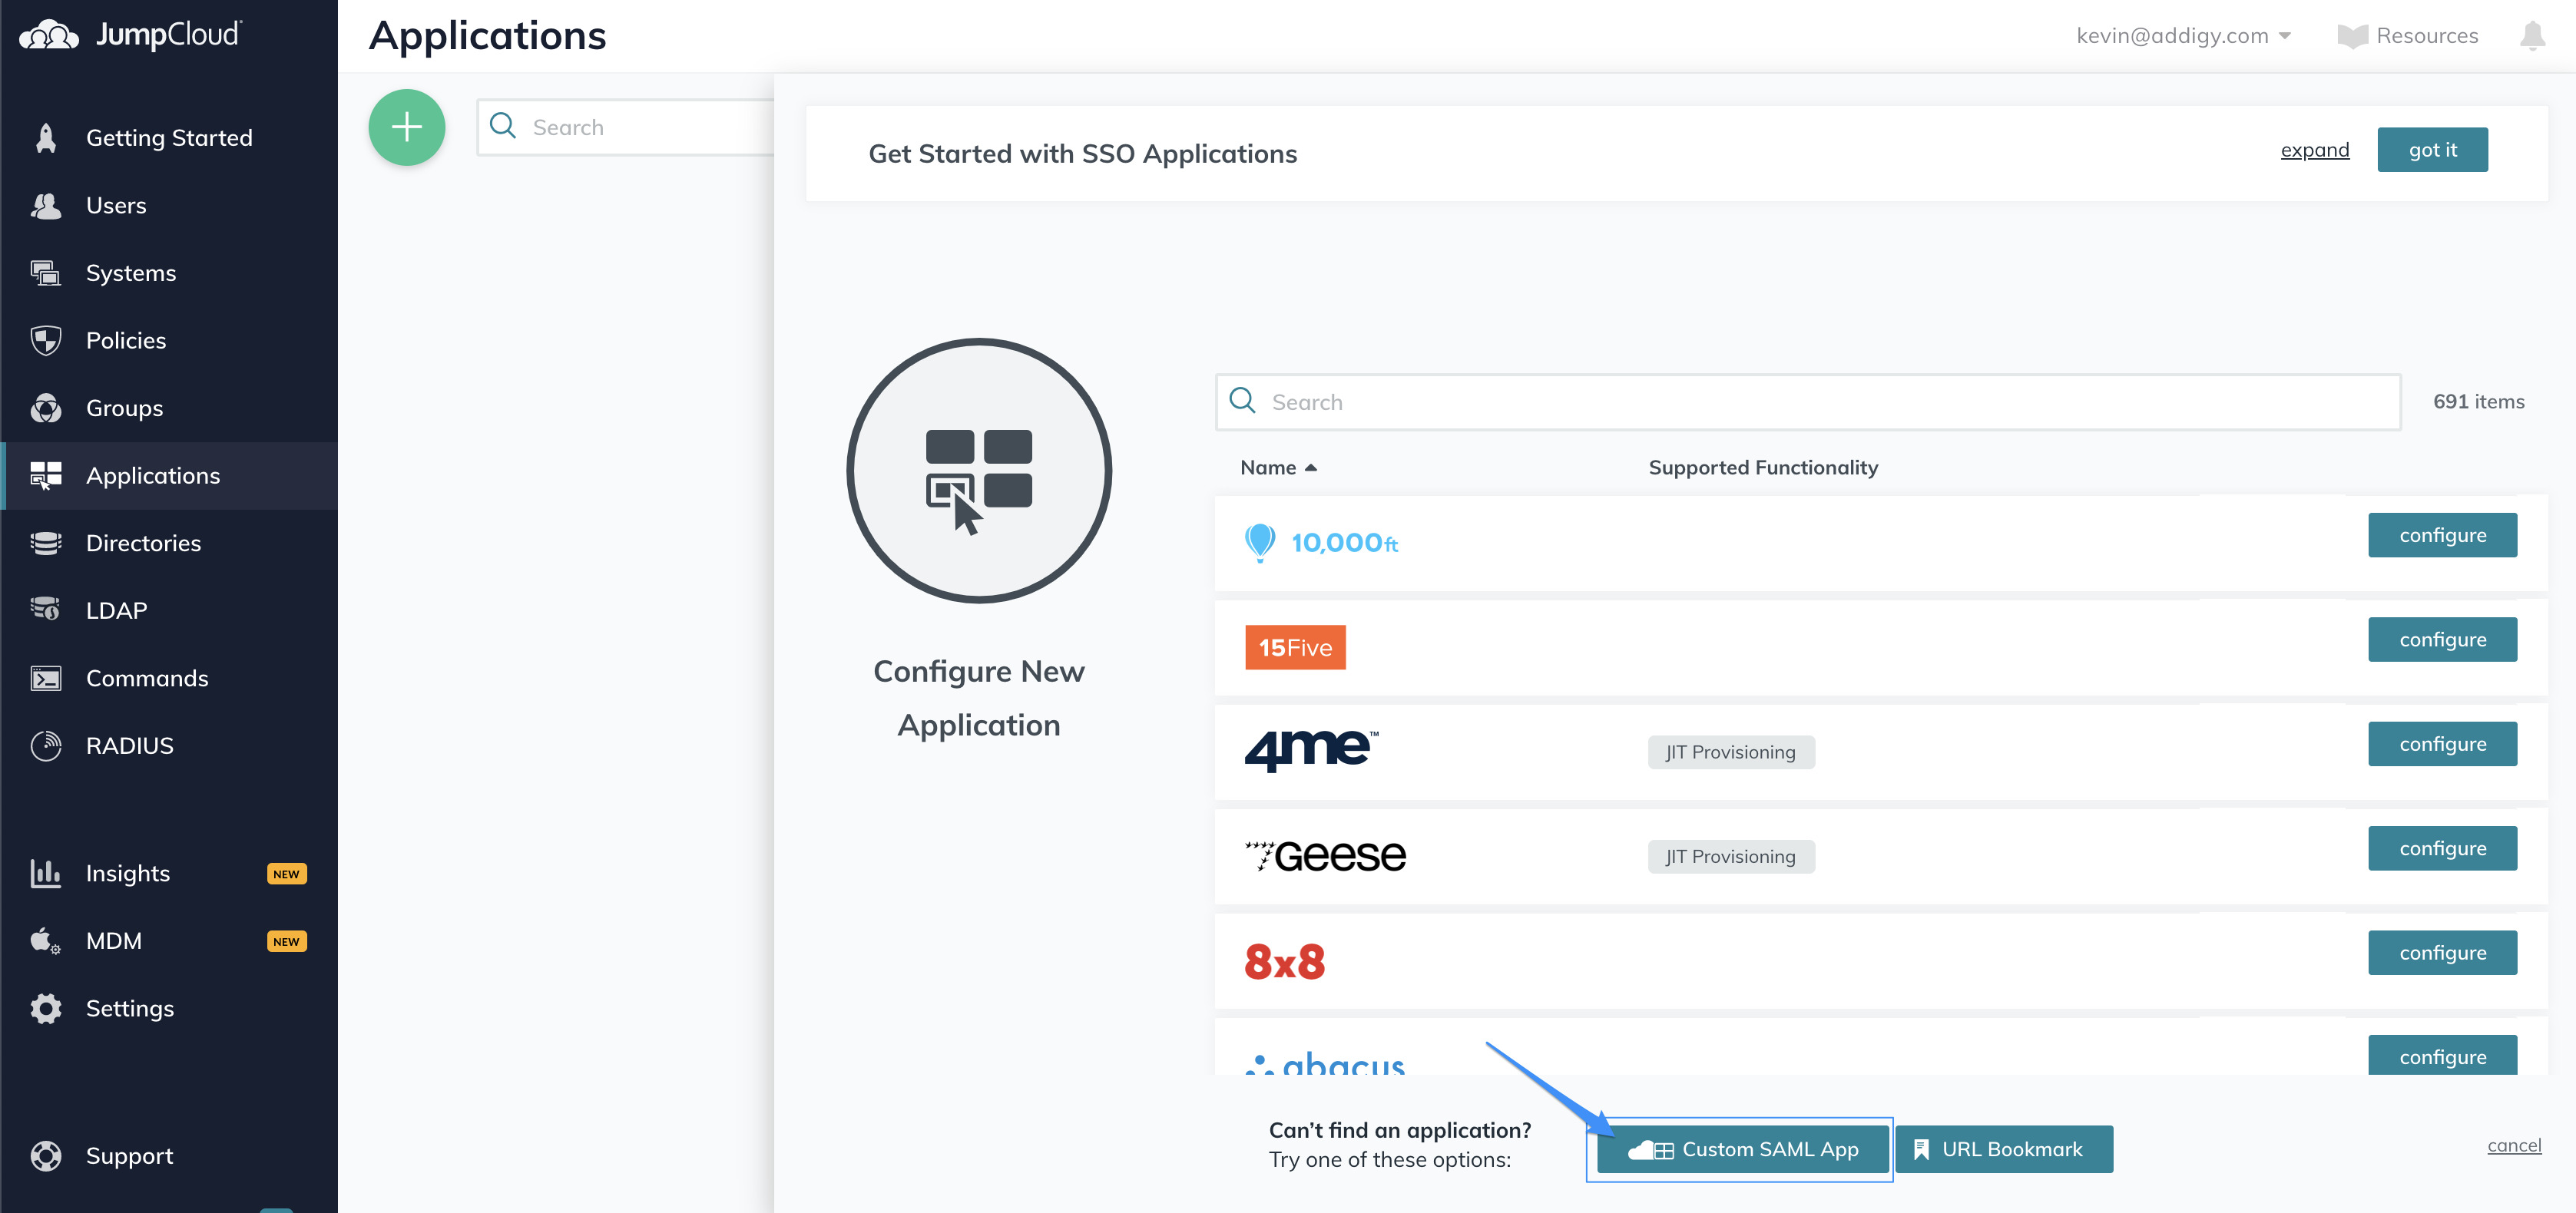The height and width of the screenshot is (1213, 2576).
Task: Click the Configure New Application icon
Action: click(979, 471)
